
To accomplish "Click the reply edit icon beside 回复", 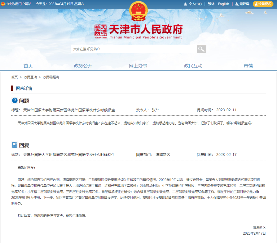I will (x=15, y=145).
